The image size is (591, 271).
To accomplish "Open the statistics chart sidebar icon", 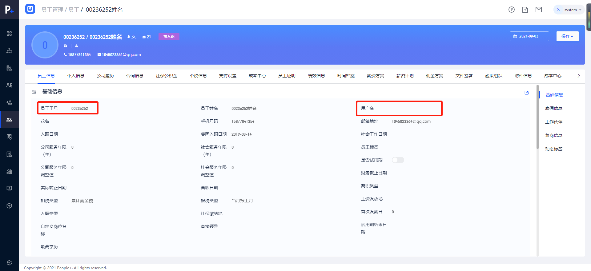I will click(9, 171).
